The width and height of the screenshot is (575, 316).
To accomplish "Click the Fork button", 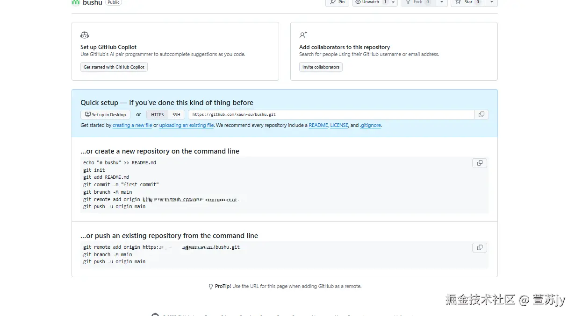I will pyautogui.click(x=418, y=2).
